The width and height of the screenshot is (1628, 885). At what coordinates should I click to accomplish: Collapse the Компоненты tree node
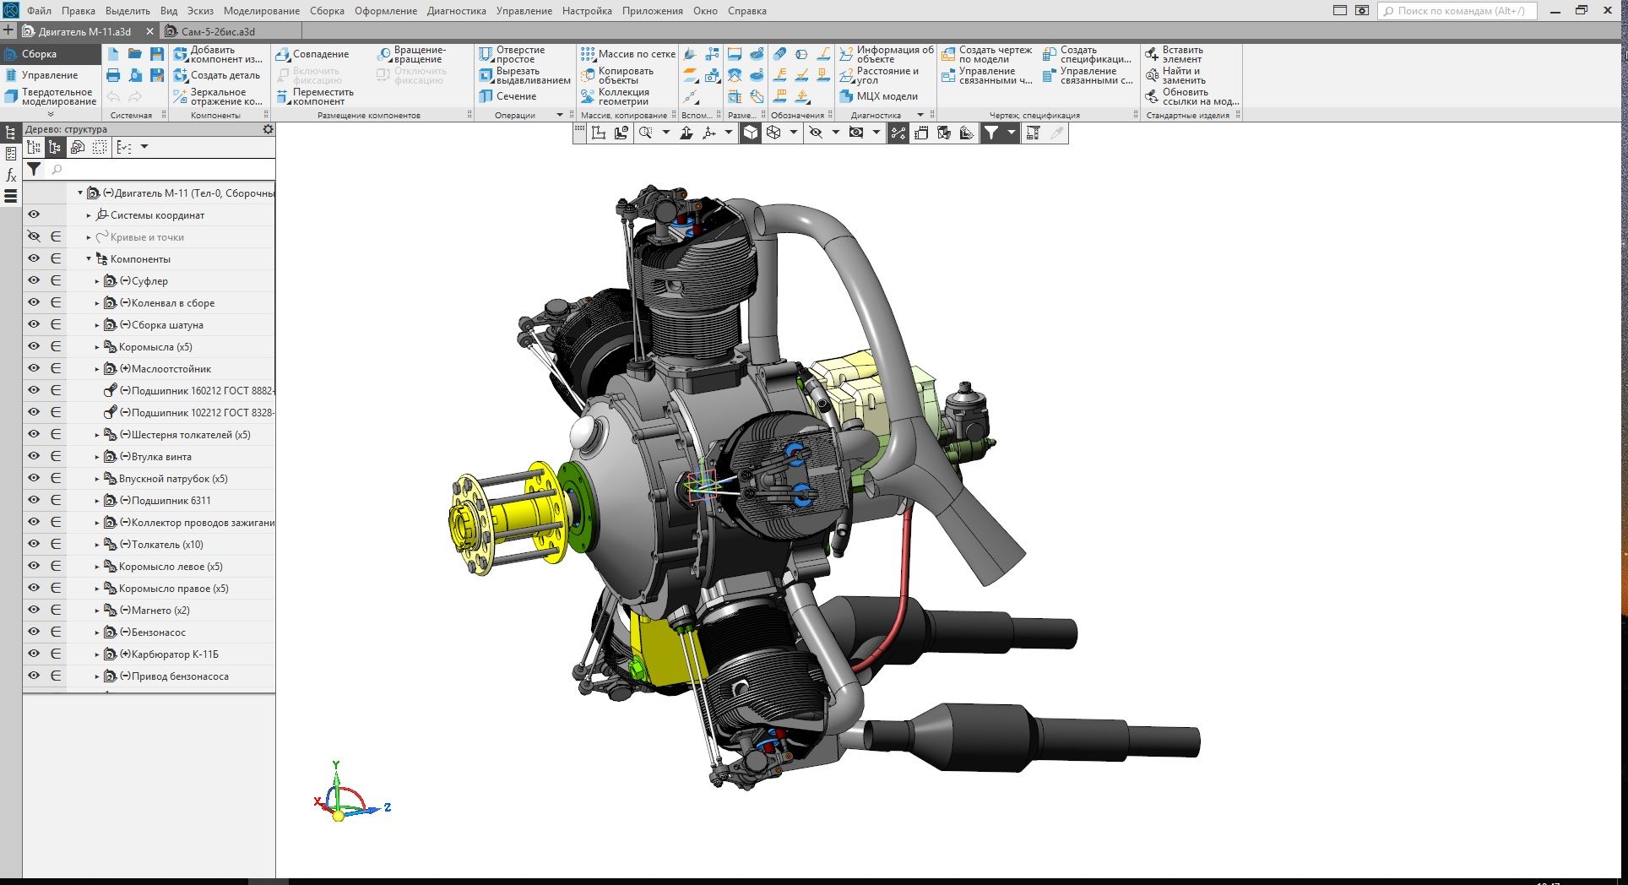pyautogui.click(x=89, y=259)
